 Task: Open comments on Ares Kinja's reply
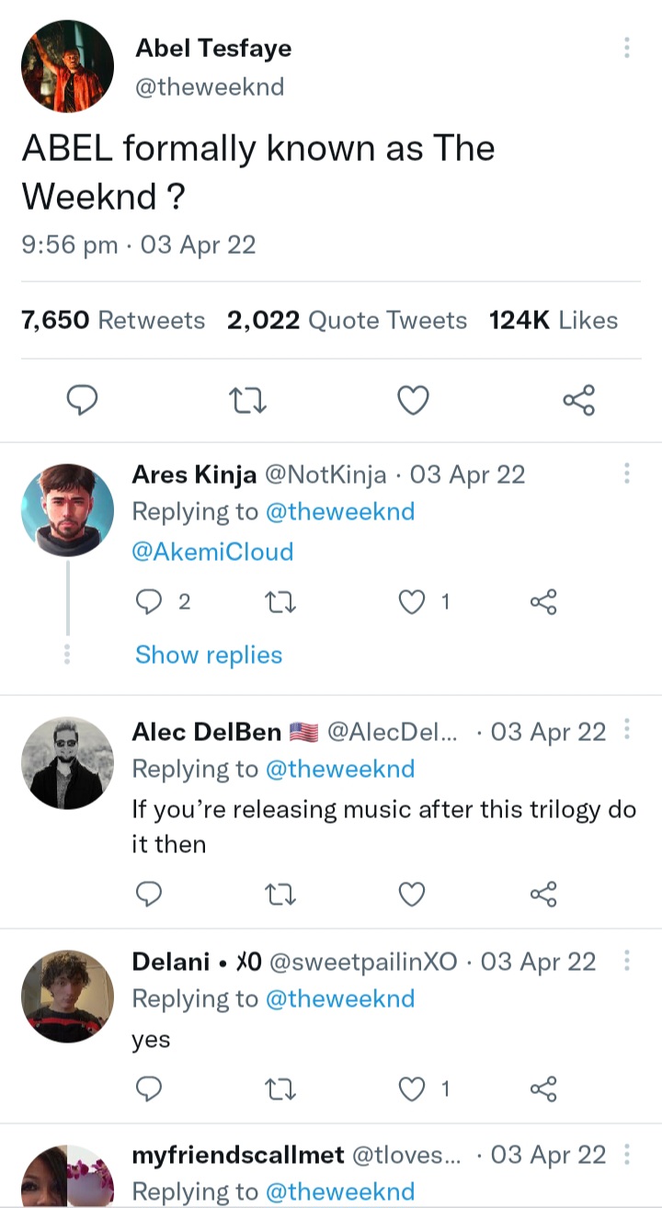point(149,602)
